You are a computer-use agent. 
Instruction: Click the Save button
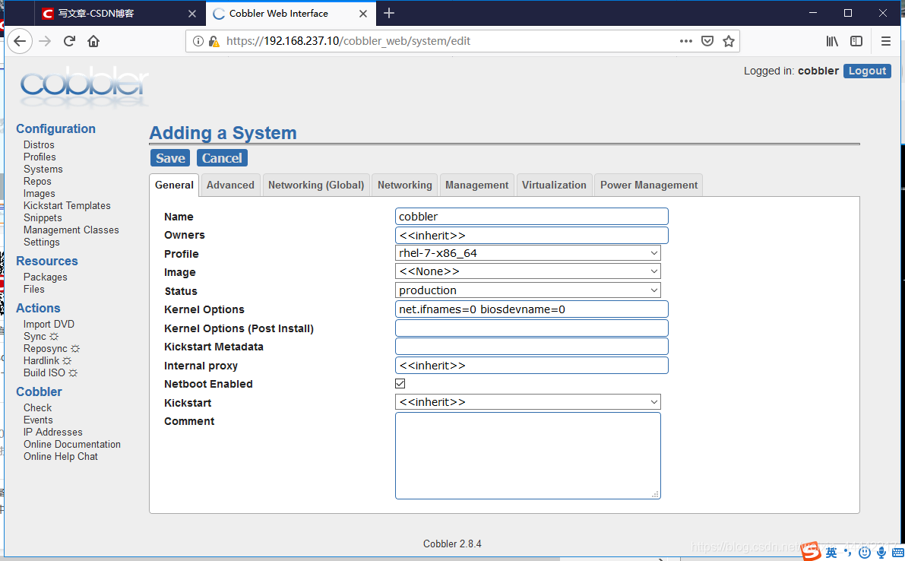pyautogui.click(x=170, y=158)
